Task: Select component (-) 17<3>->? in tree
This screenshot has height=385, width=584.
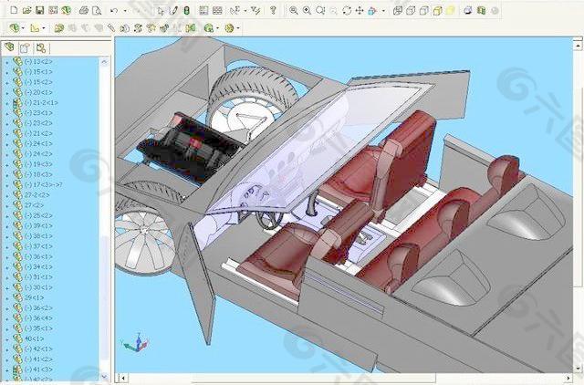Action: pyautogui.click(x=43, y=184)
